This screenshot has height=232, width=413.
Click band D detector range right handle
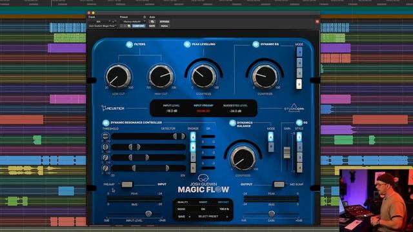[x=167, y=168]
